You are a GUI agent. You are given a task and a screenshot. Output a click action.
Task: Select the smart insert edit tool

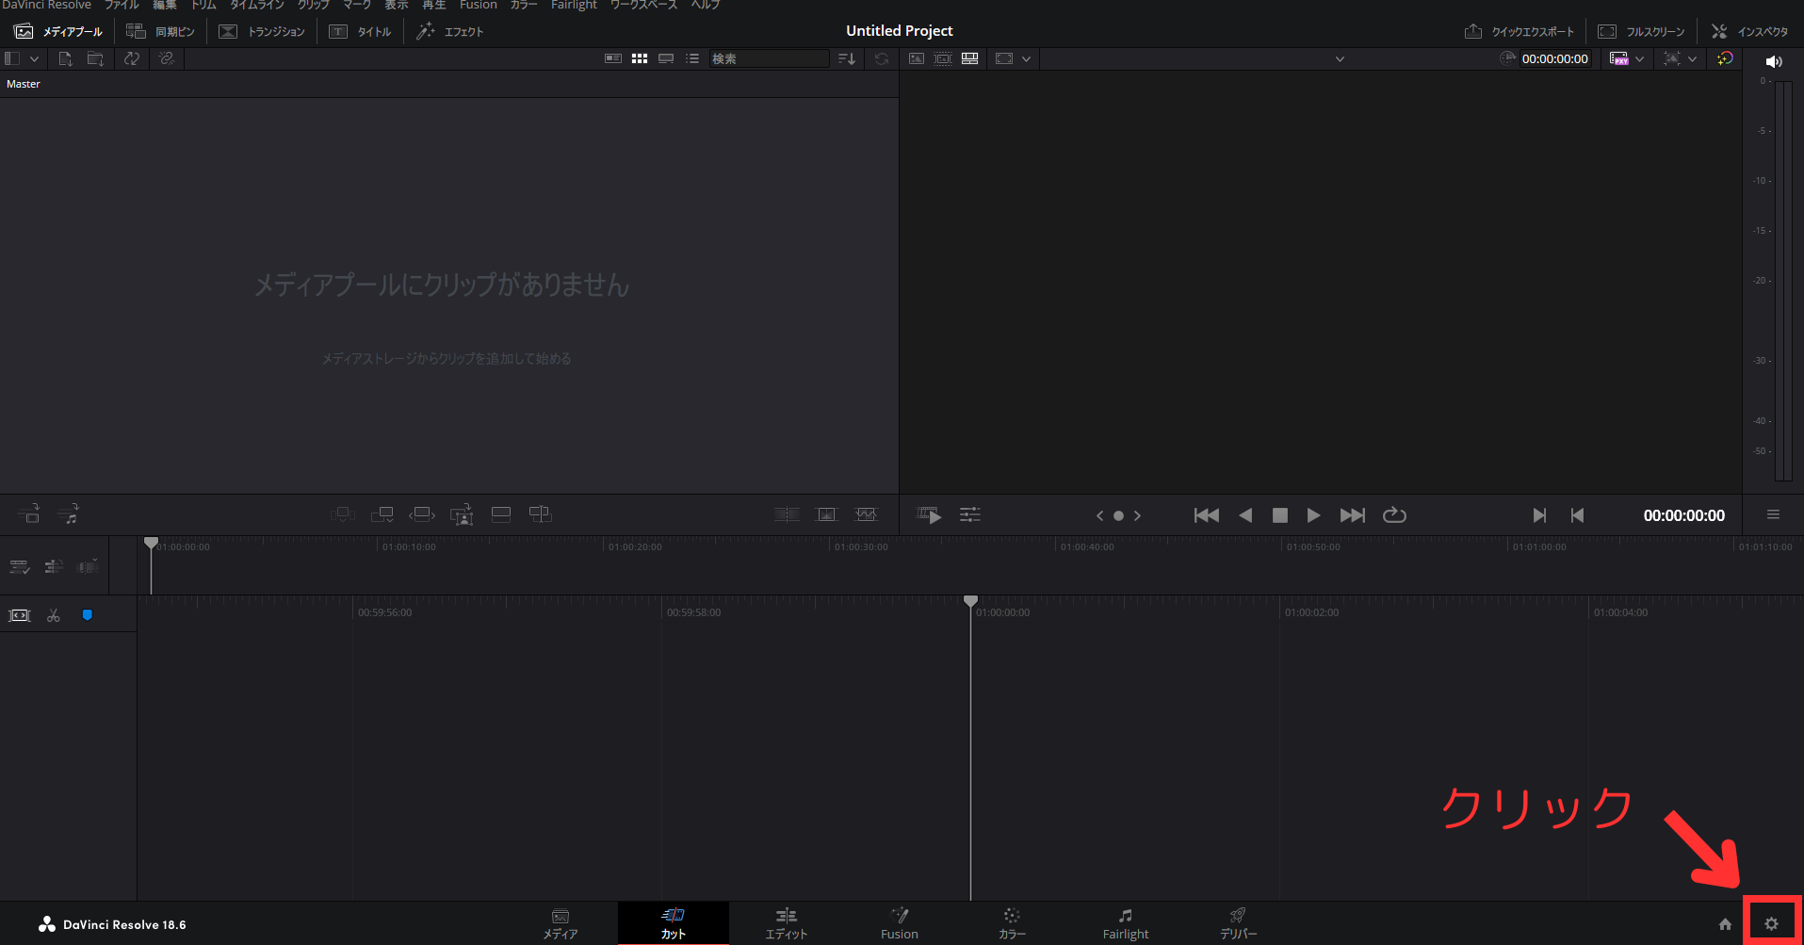[343, 514]
